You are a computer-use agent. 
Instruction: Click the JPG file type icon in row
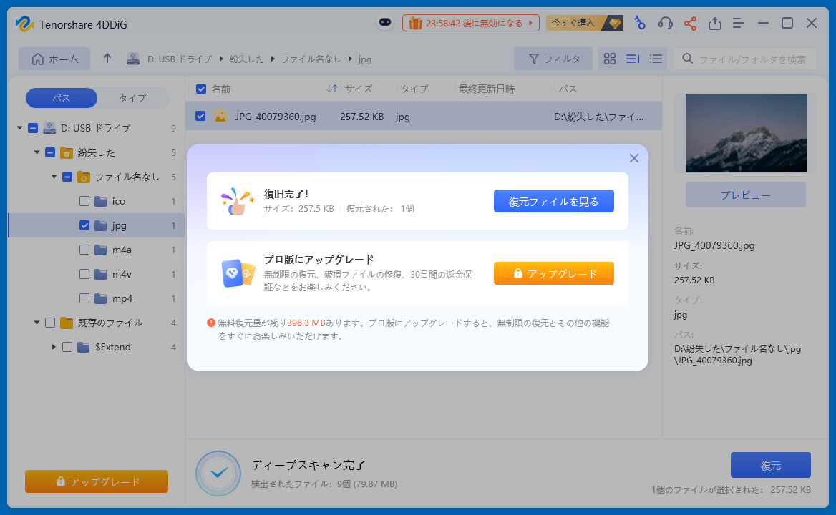point(220,116)
